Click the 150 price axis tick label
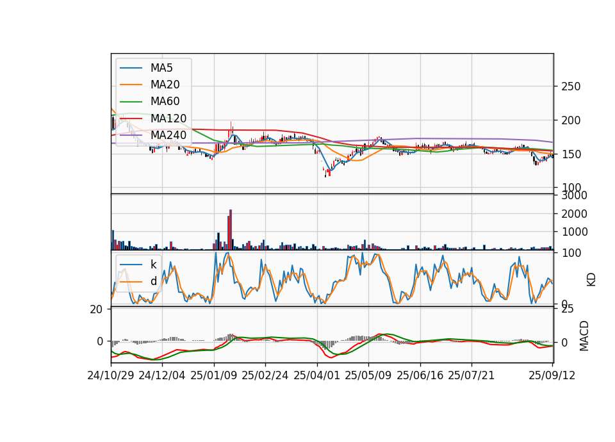 571,154
